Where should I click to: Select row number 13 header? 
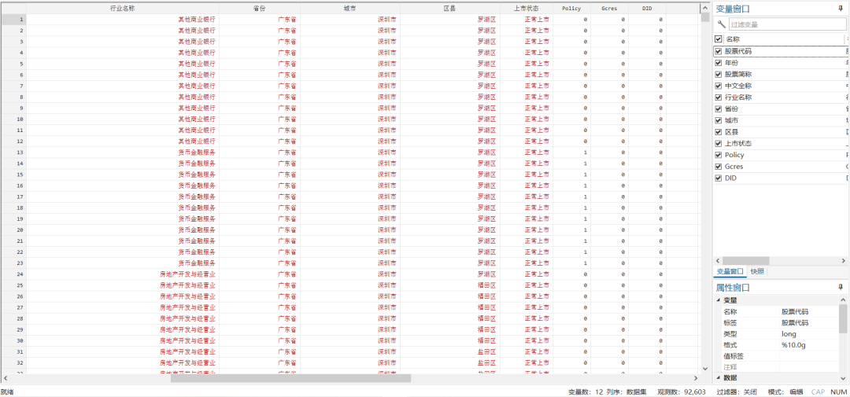[x=13, y=153]
